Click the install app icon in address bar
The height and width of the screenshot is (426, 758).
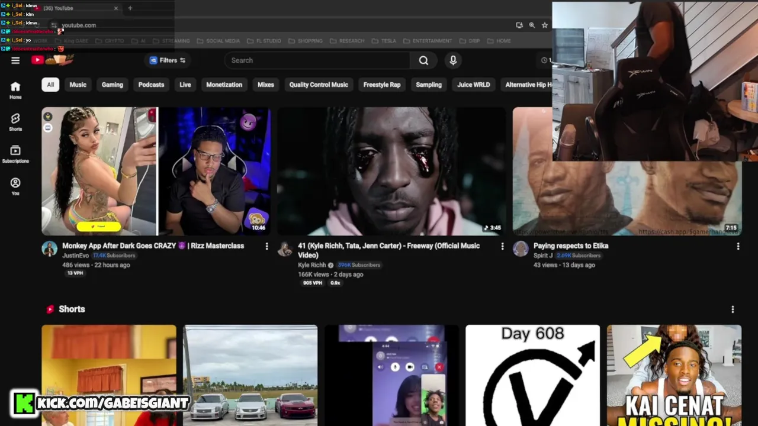pyautogui.click(x=519, y=25)
